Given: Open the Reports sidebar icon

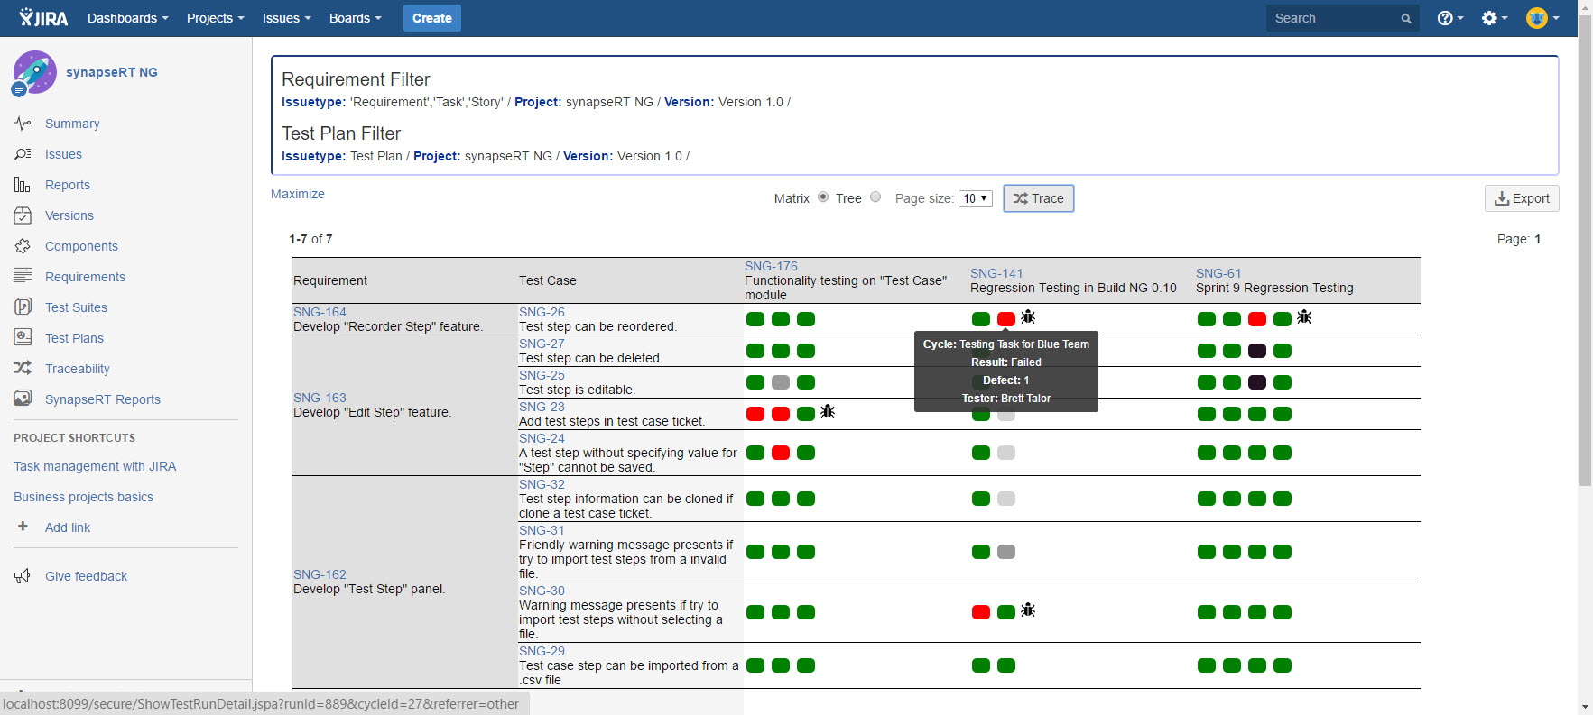Looking at the screenshot, I should click(23, 185).
